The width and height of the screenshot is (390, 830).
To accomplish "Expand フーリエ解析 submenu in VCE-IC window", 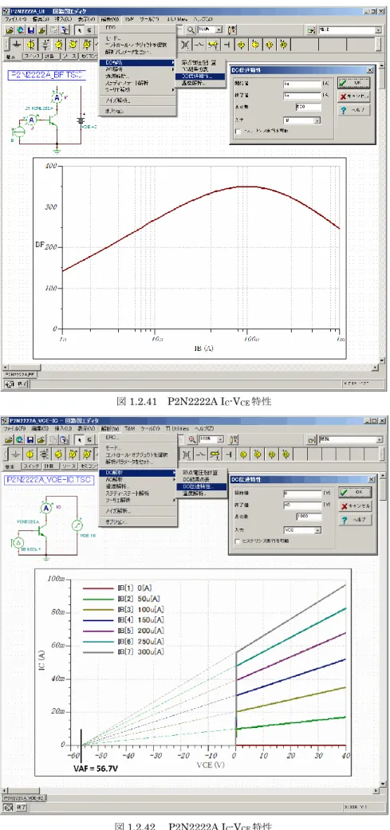I will coord(138,500).
